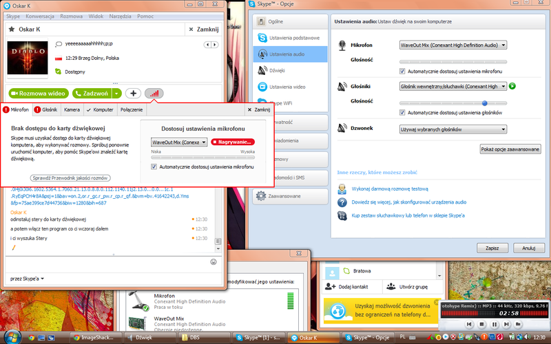
Task: Close the yellow calling ad banner
Action: point(436,302)
